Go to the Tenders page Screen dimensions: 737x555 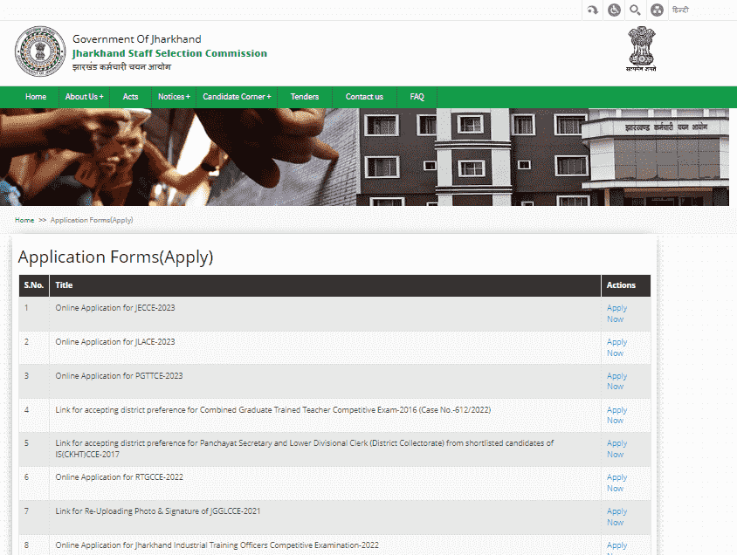(305, 97)
